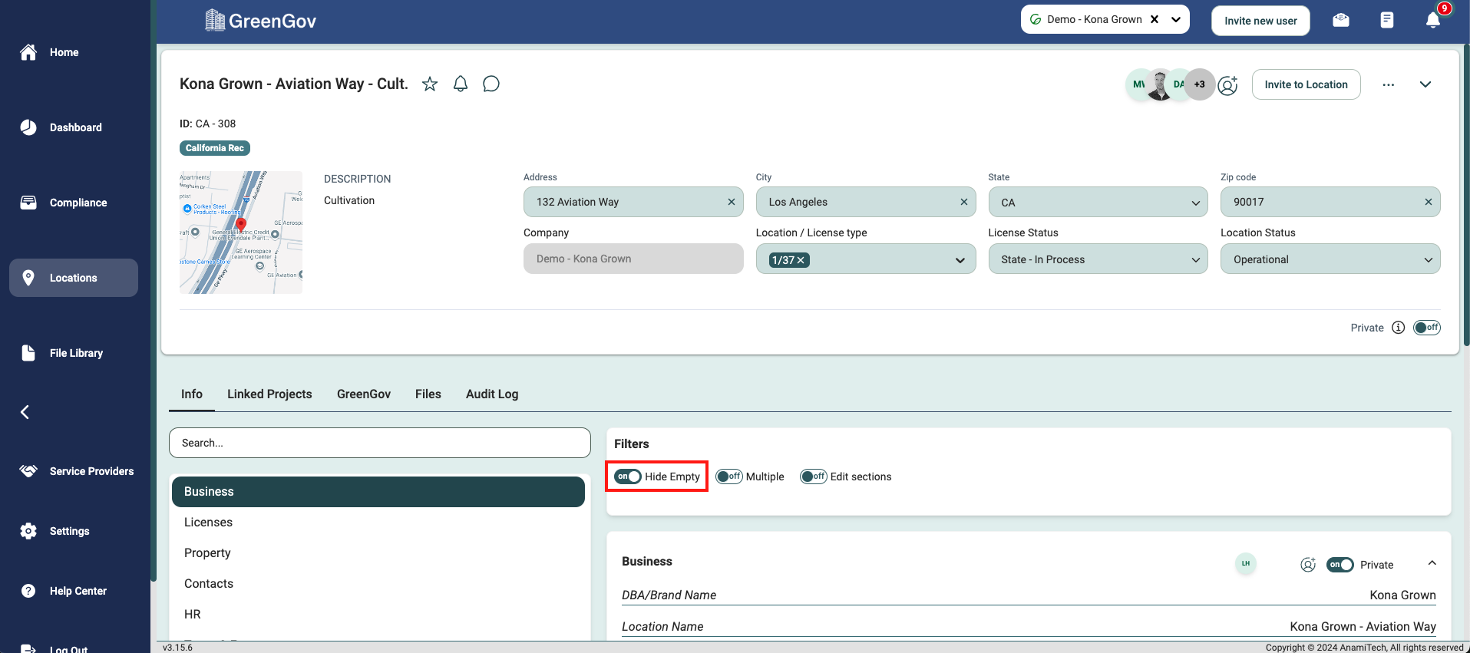Click the add-user icon beside the avatars

[1228, 84]
